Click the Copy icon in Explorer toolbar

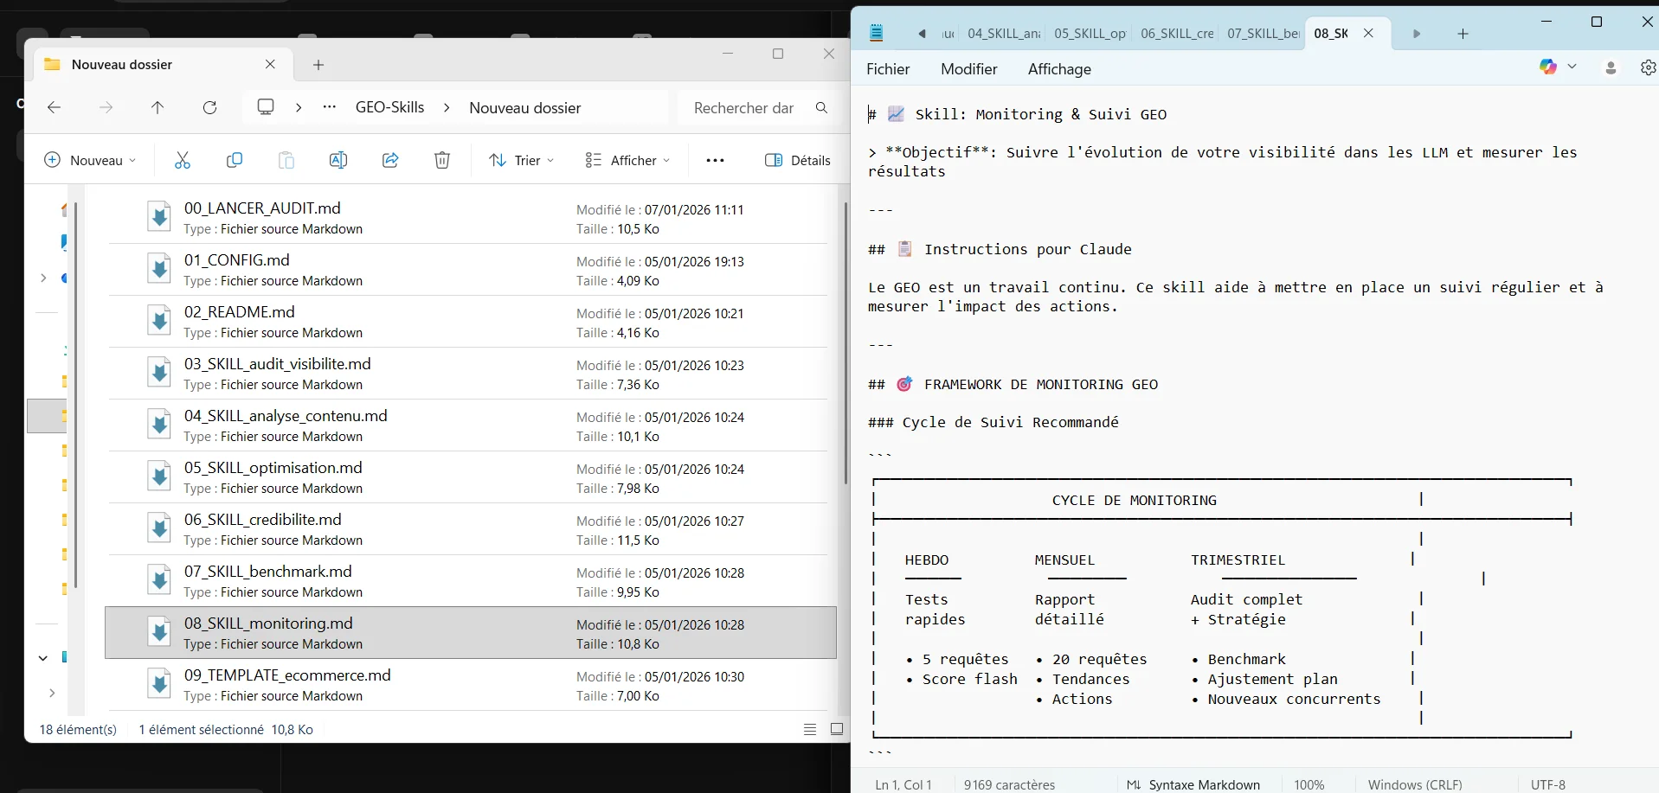click(234, 160)
